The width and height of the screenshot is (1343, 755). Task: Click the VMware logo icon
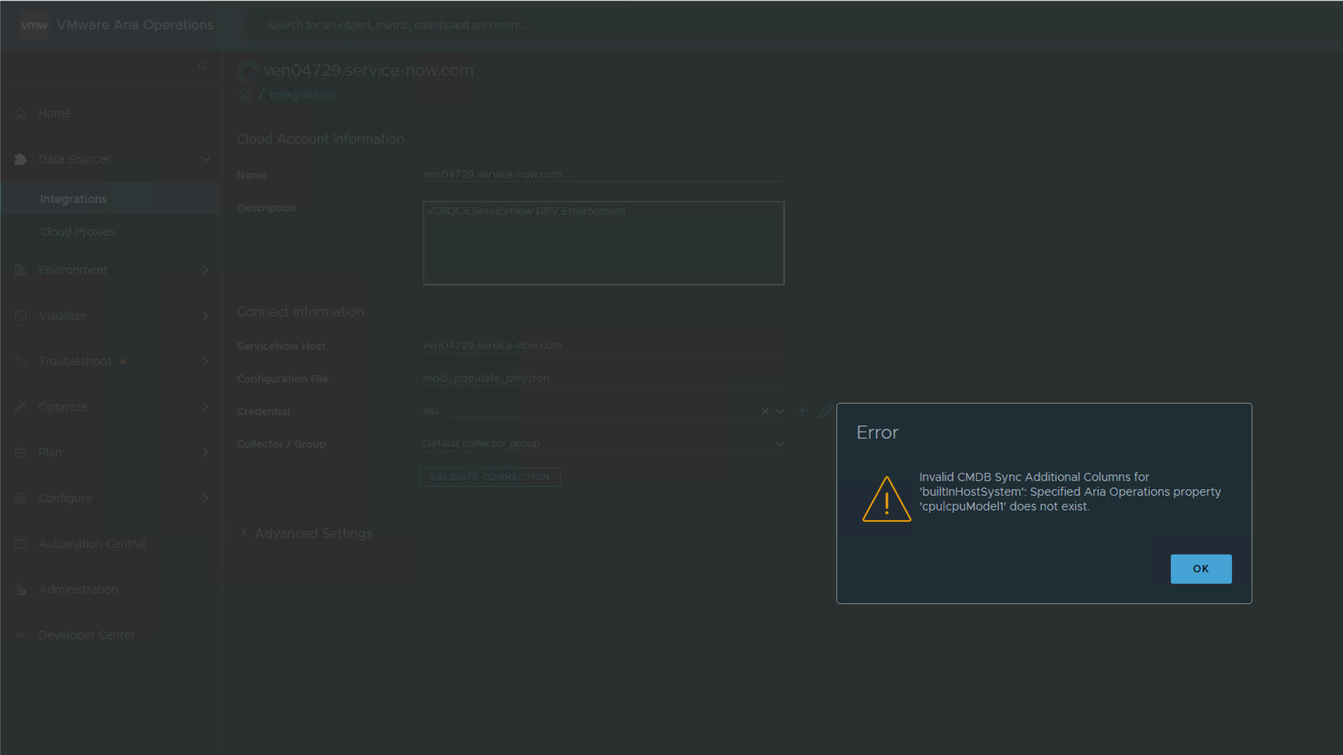[33, 25]
